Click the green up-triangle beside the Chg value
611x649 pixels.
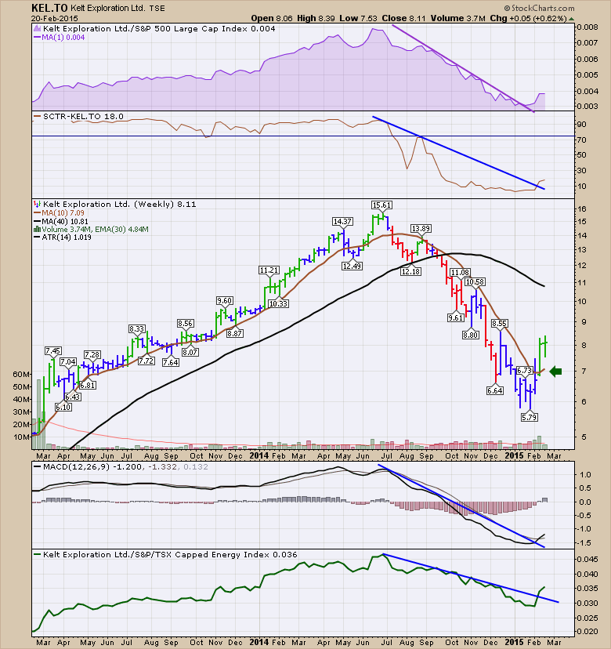(x=571, y=19)
